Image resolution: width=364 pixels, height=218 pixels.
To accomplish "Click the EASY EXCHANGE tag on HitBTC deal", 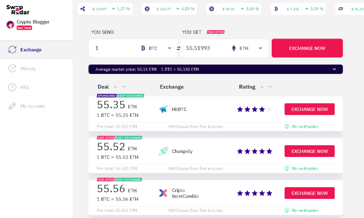I will (130, 95).
